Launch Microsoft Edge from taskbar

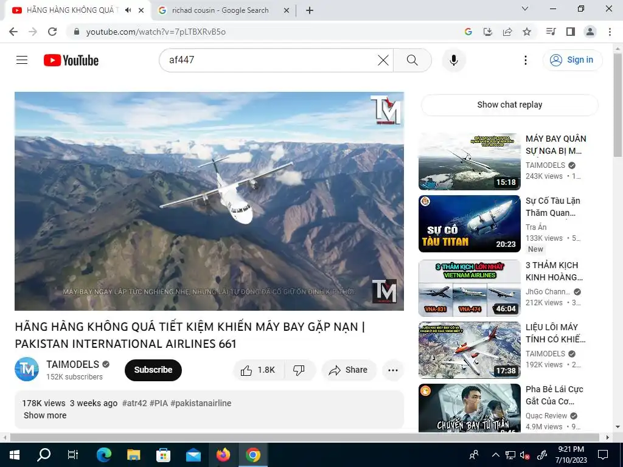[x=103, y=455]
